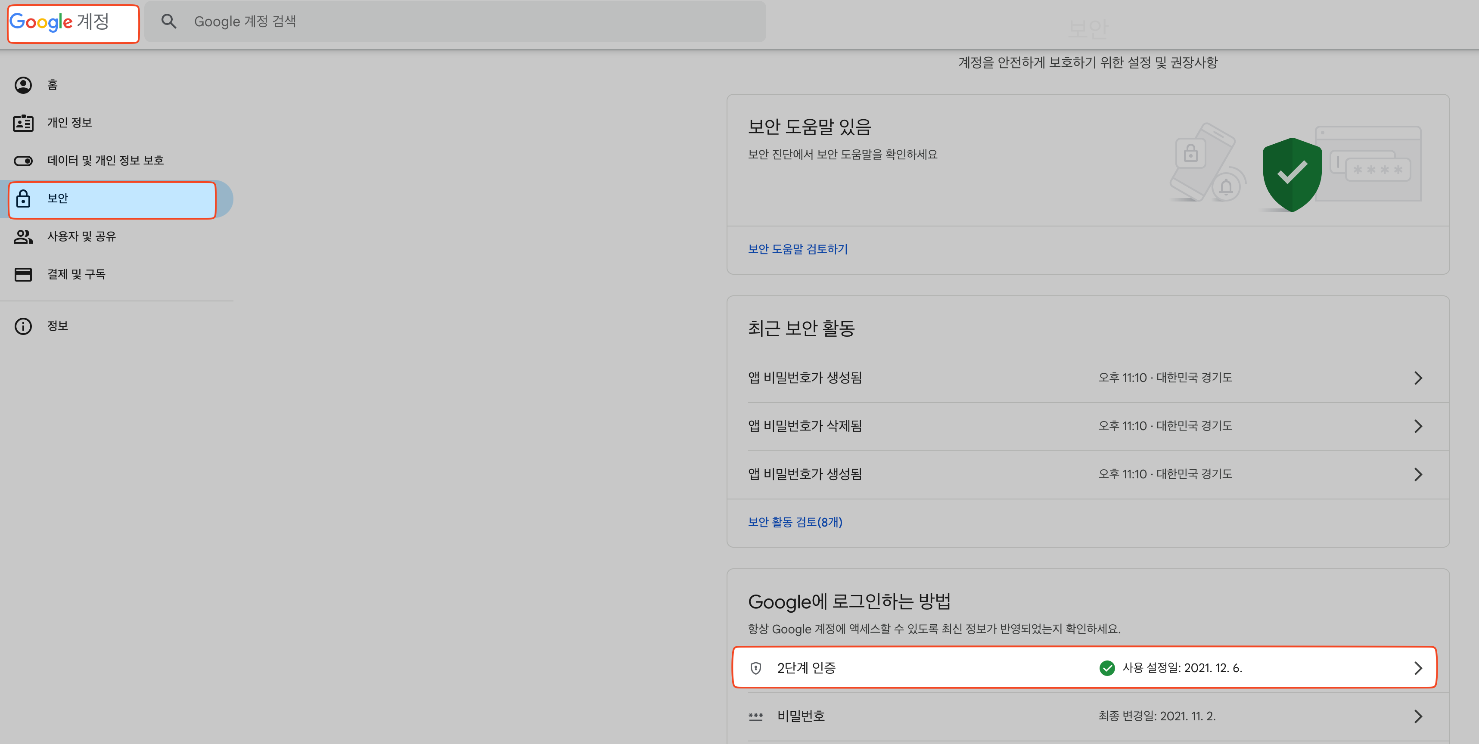
Task: Click the 데이터 및 개인 정보 보호 toggle icon
Action: pyautogui.click(x=23, y=161)
